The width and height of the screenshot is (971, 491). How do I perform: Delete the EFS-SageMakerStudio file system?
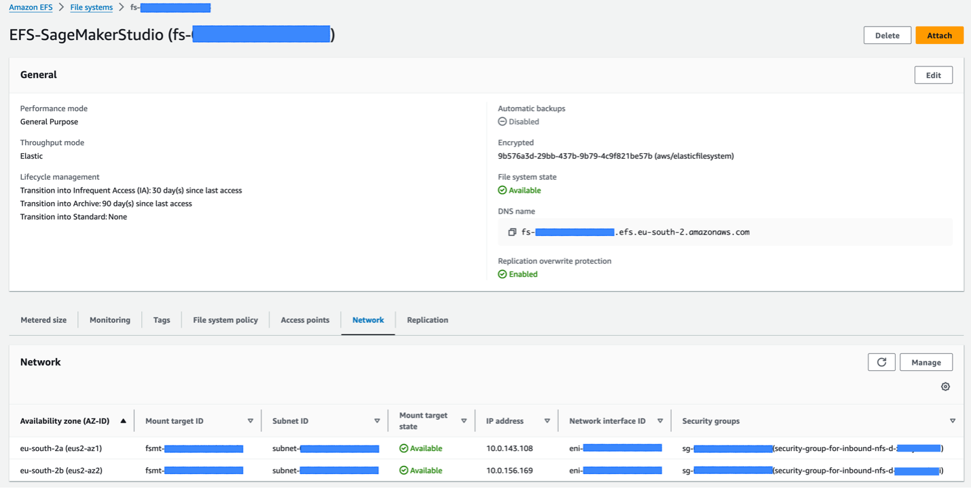[x=887, y=35]
